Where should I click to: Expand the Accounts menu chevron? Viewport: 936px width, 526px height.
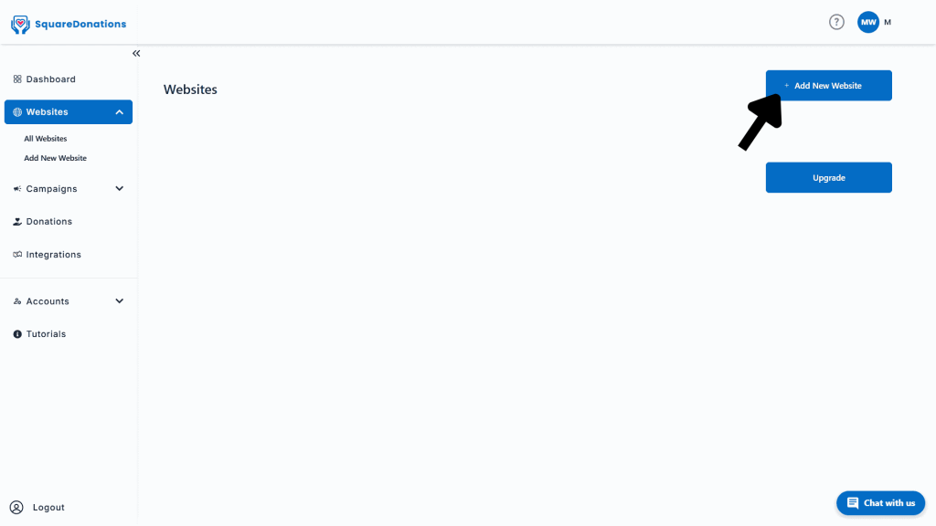pos(120,301)
